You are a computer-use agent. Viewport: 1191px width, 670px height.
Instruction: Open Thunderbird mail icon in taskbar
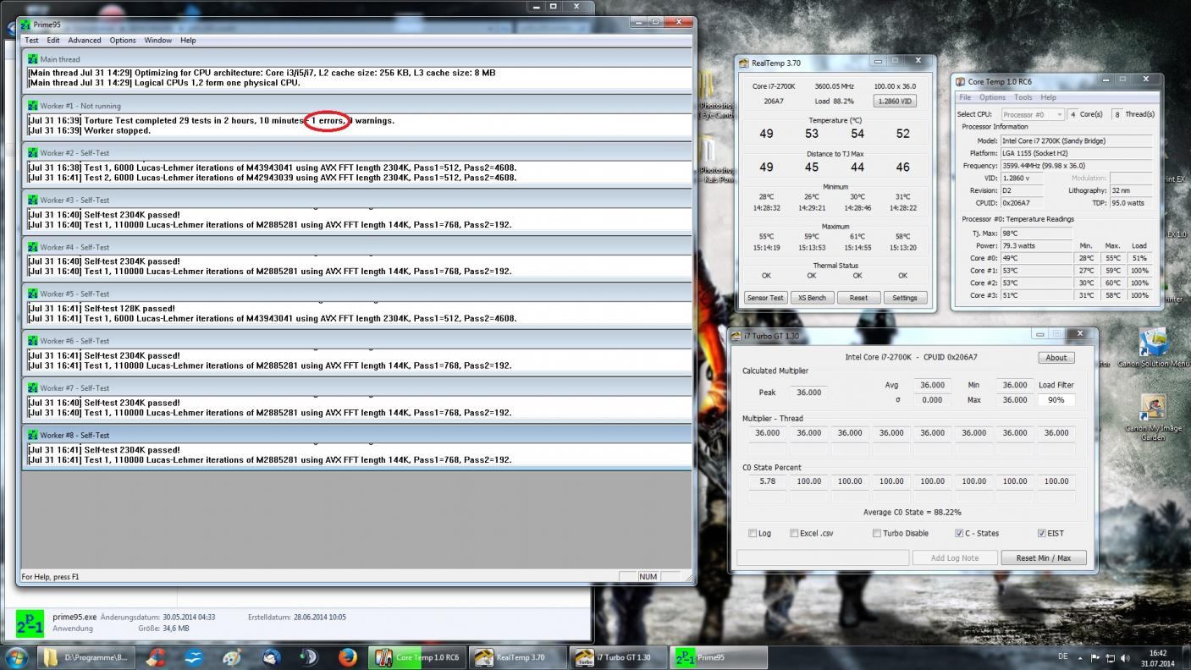point(271,656)
